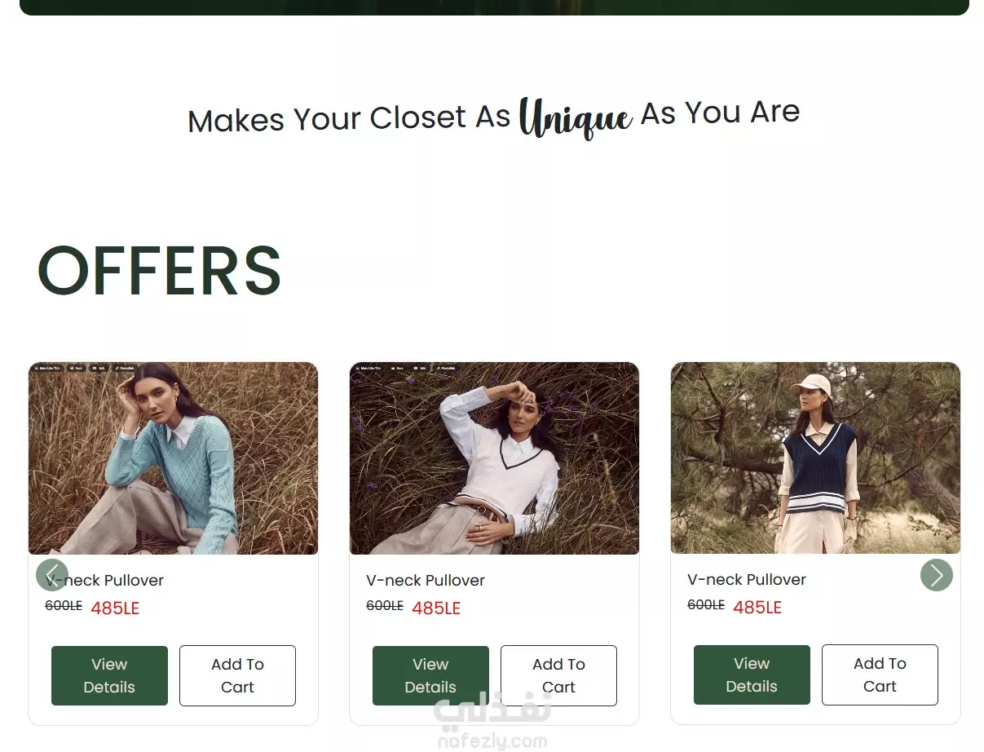The image size is (984, 752).
Task: Click the OFFERS section heading
Action: tap(160, 271)
